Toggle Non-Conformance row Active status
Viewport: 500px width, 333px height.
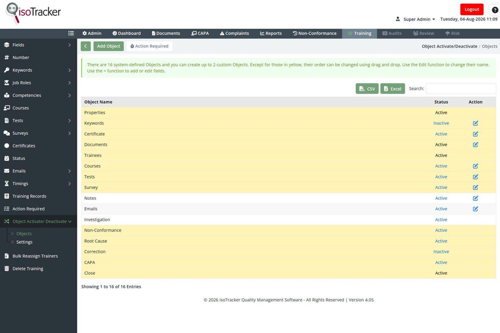pyautogui.click(x=441, y=230)
